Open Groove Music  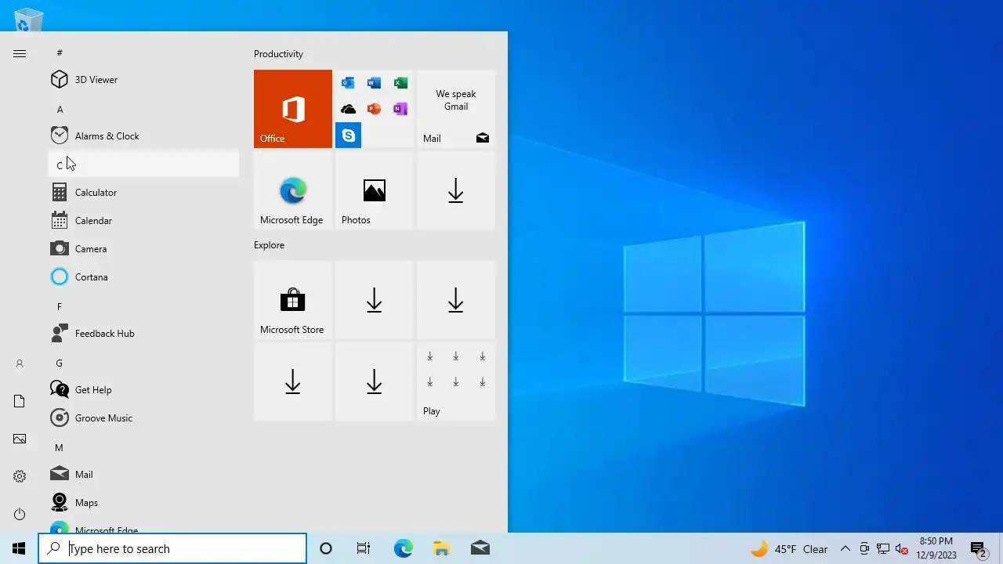pyautogui.click(x=143, y=418)
